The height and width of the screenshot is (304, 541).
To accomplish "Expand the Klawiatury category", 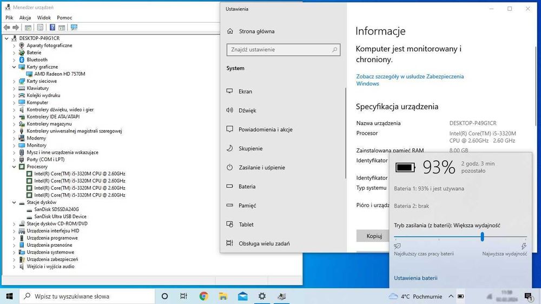I will click(14, 88).
